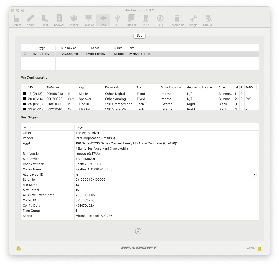Open the Sistem toolbar section
Viewport: 279px width, 266px height.
[17, 20]
